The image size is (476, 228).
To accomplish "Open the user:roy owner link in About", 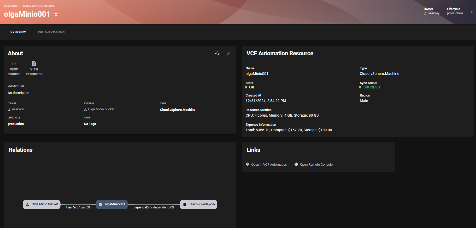I will pyautogui.click(x=18, y=109).
